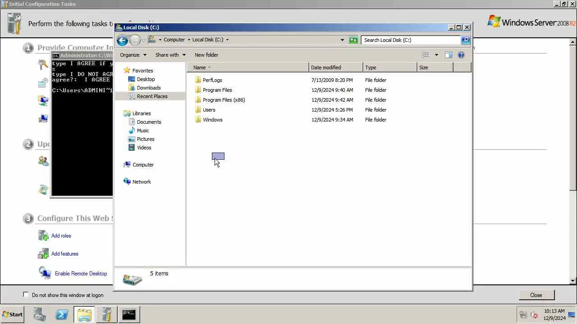Open Favorites in navigation pane
The image size is (577, 324).
pyautogui.click(x=142, y=71)
